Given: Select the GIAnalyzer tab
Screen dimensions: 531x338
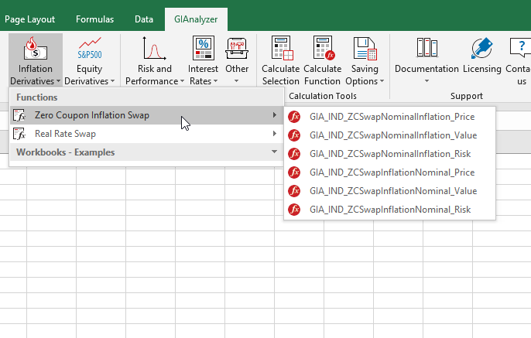Looking at the screenshot, I should point(196,19).
